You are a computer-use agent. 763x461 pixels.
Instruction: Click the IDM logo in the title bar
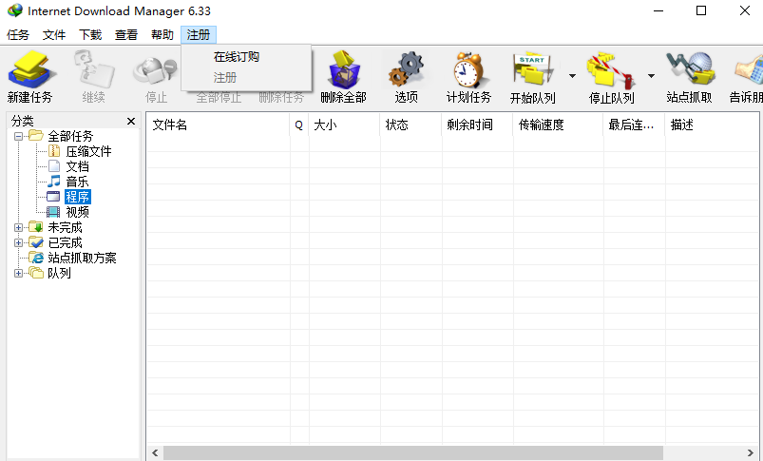click(x=14, y=10)
